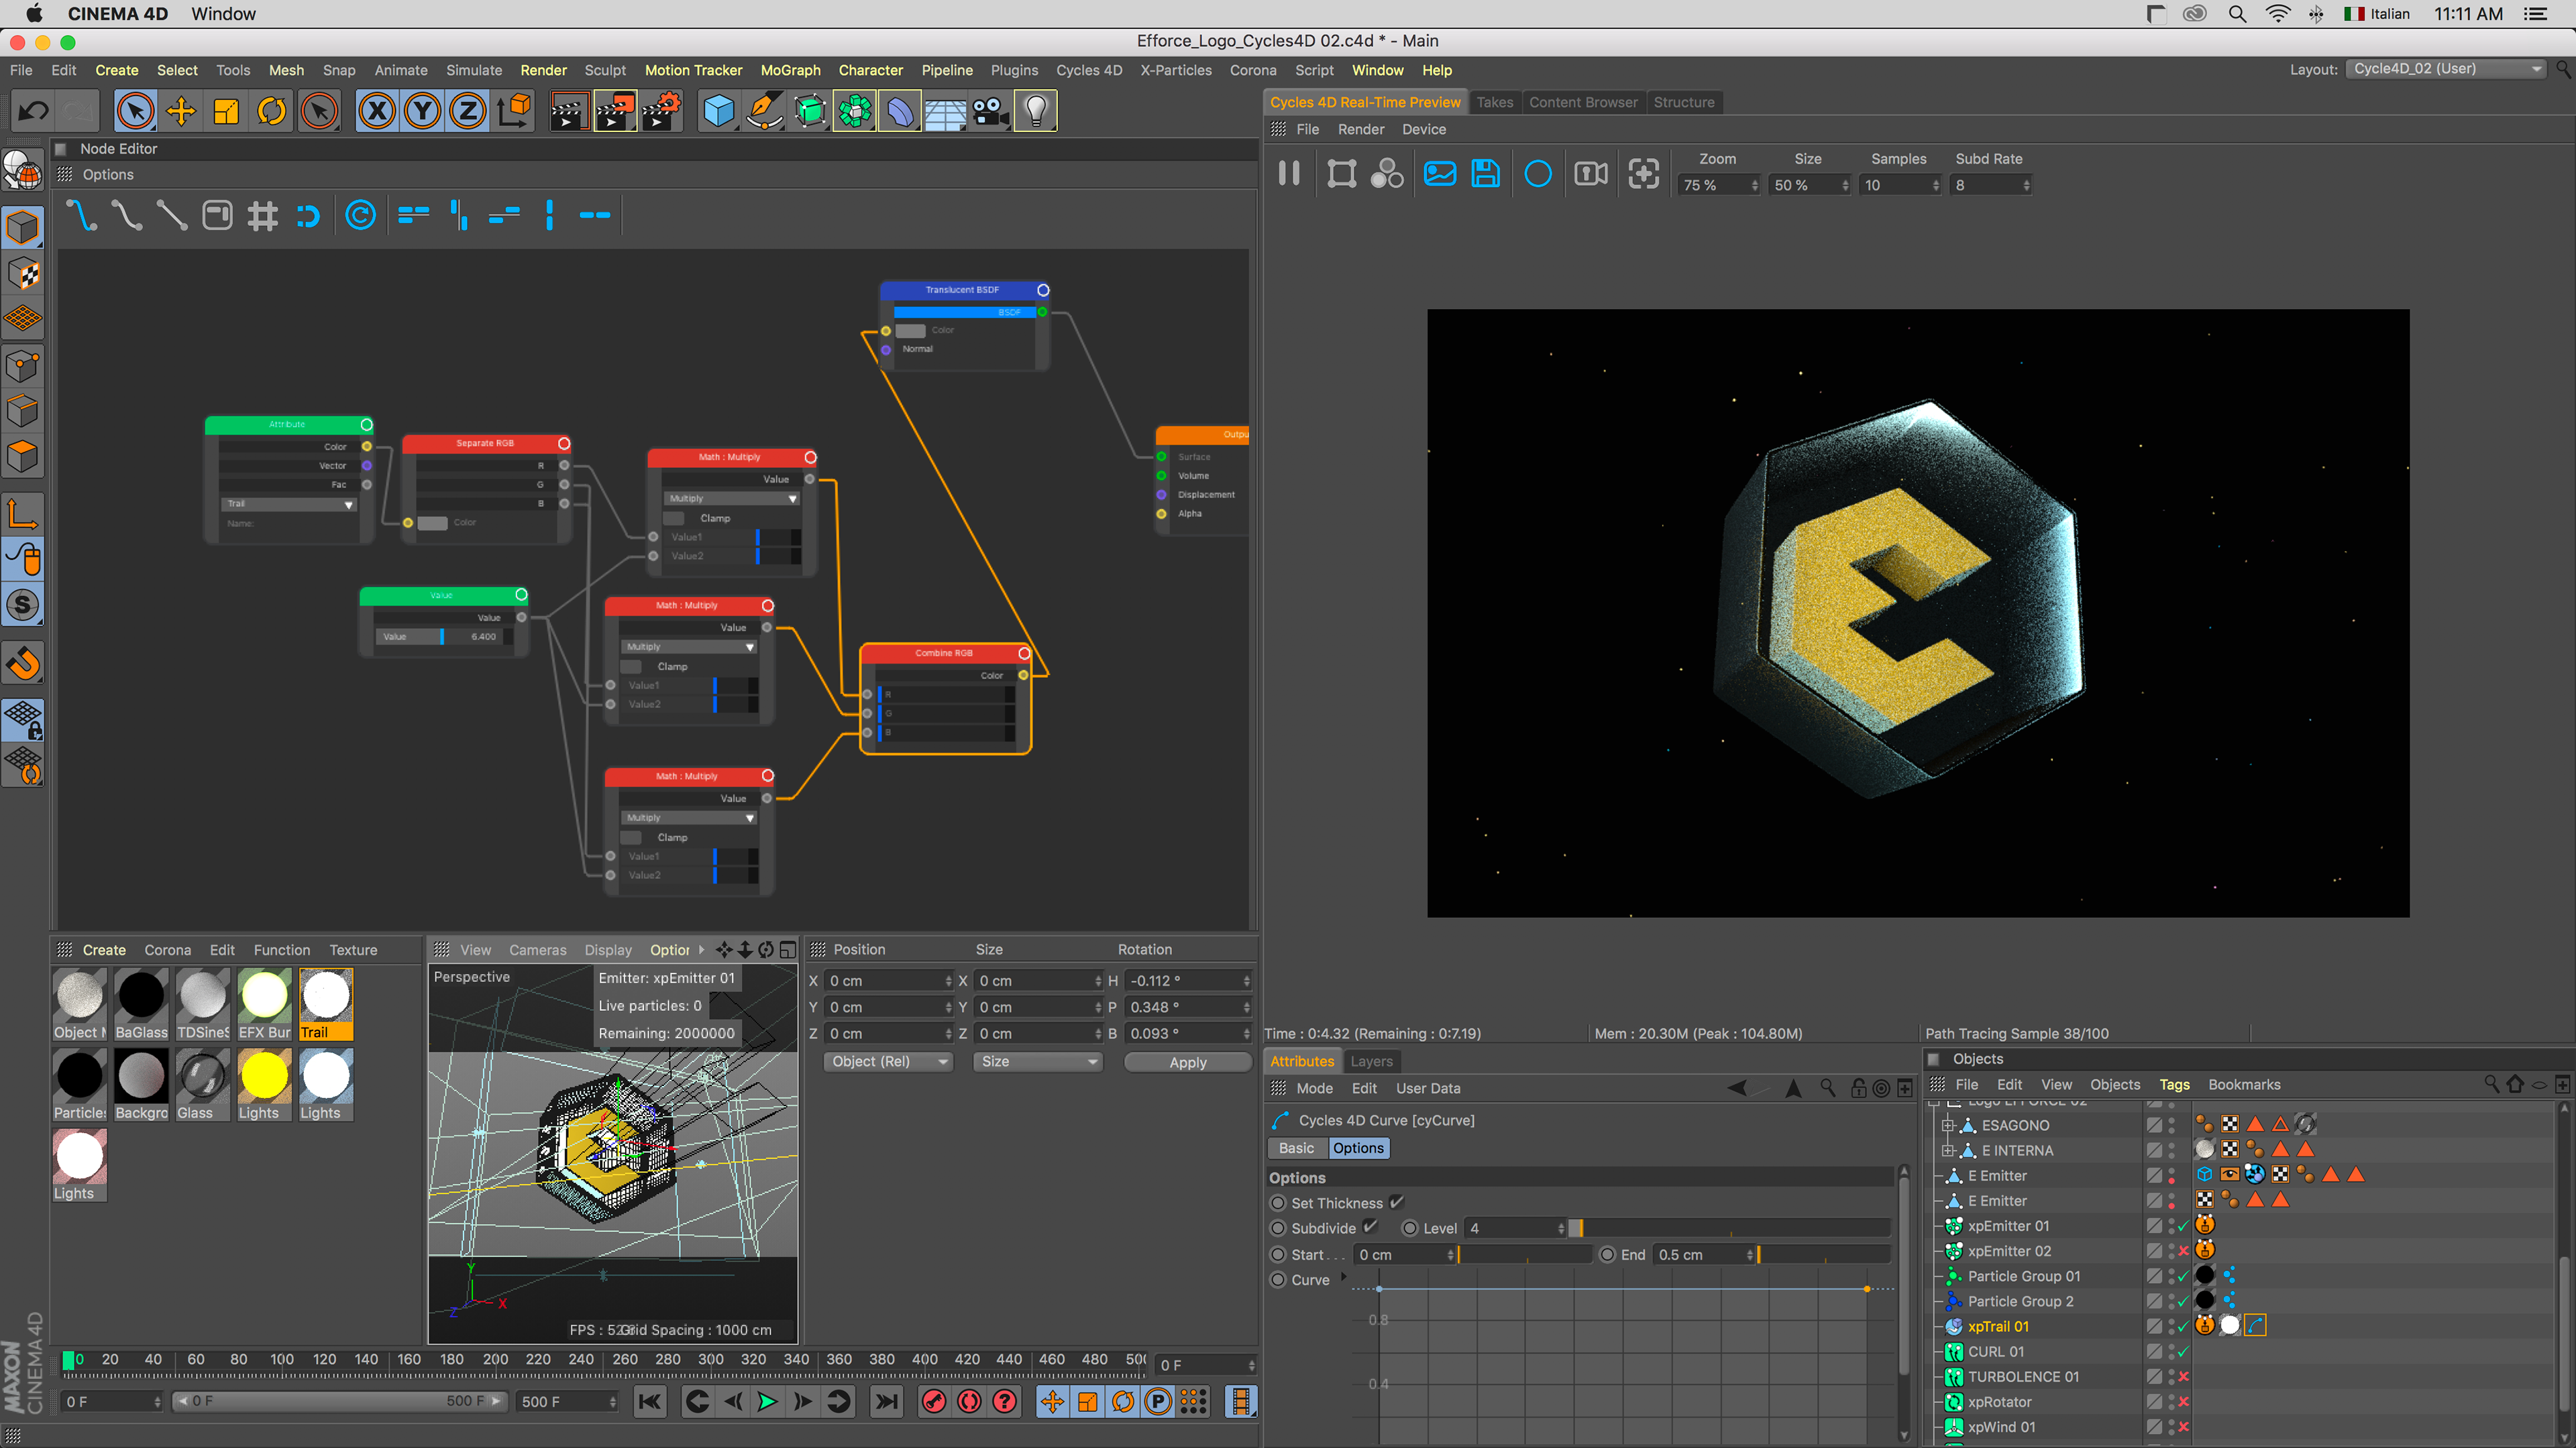Screen dimensions: 2576x1448
Task: Click the Light bulb object icon
Action: pyautogui.click(x=1036, y=111)
